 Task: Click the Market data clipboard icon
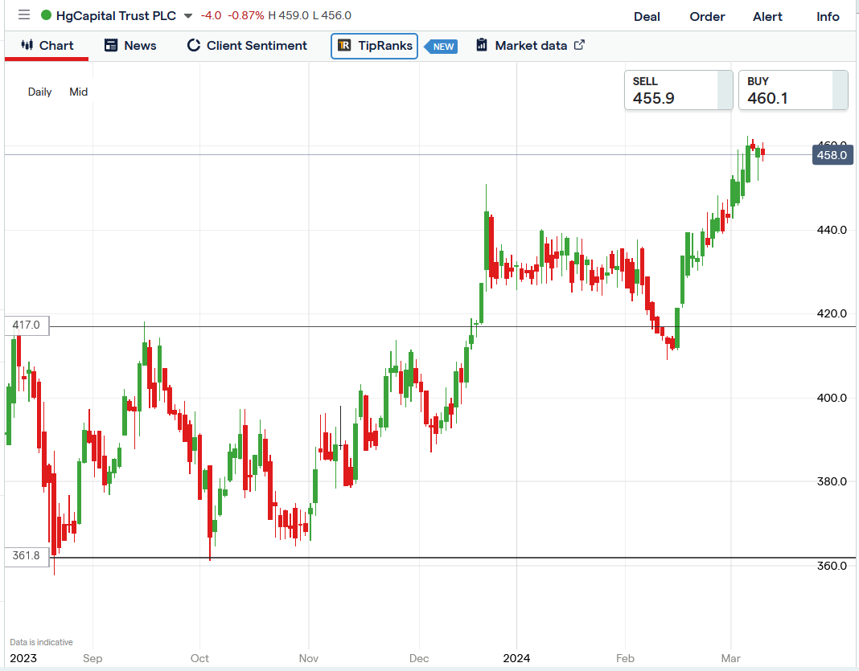(482, 45)
